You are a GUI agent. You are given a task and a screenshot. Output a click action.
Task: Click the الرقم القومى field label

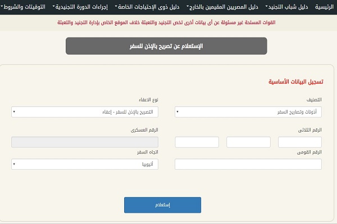[309, 152]
